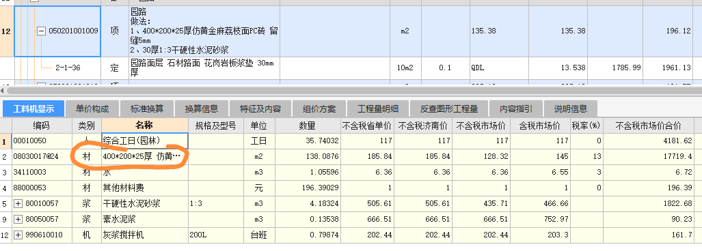Open the 反查图形工程量 tab

(448, 108)
